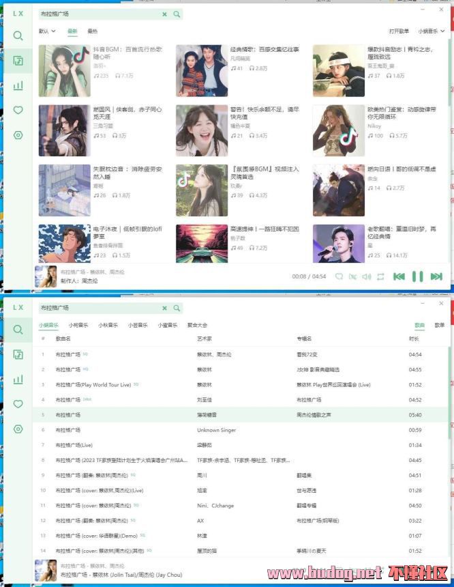Switch to the 最热 sorting tab
Image resolution: width=454 pixels, height=587 pixels.
pyautogui.click(x=92, y=31)
